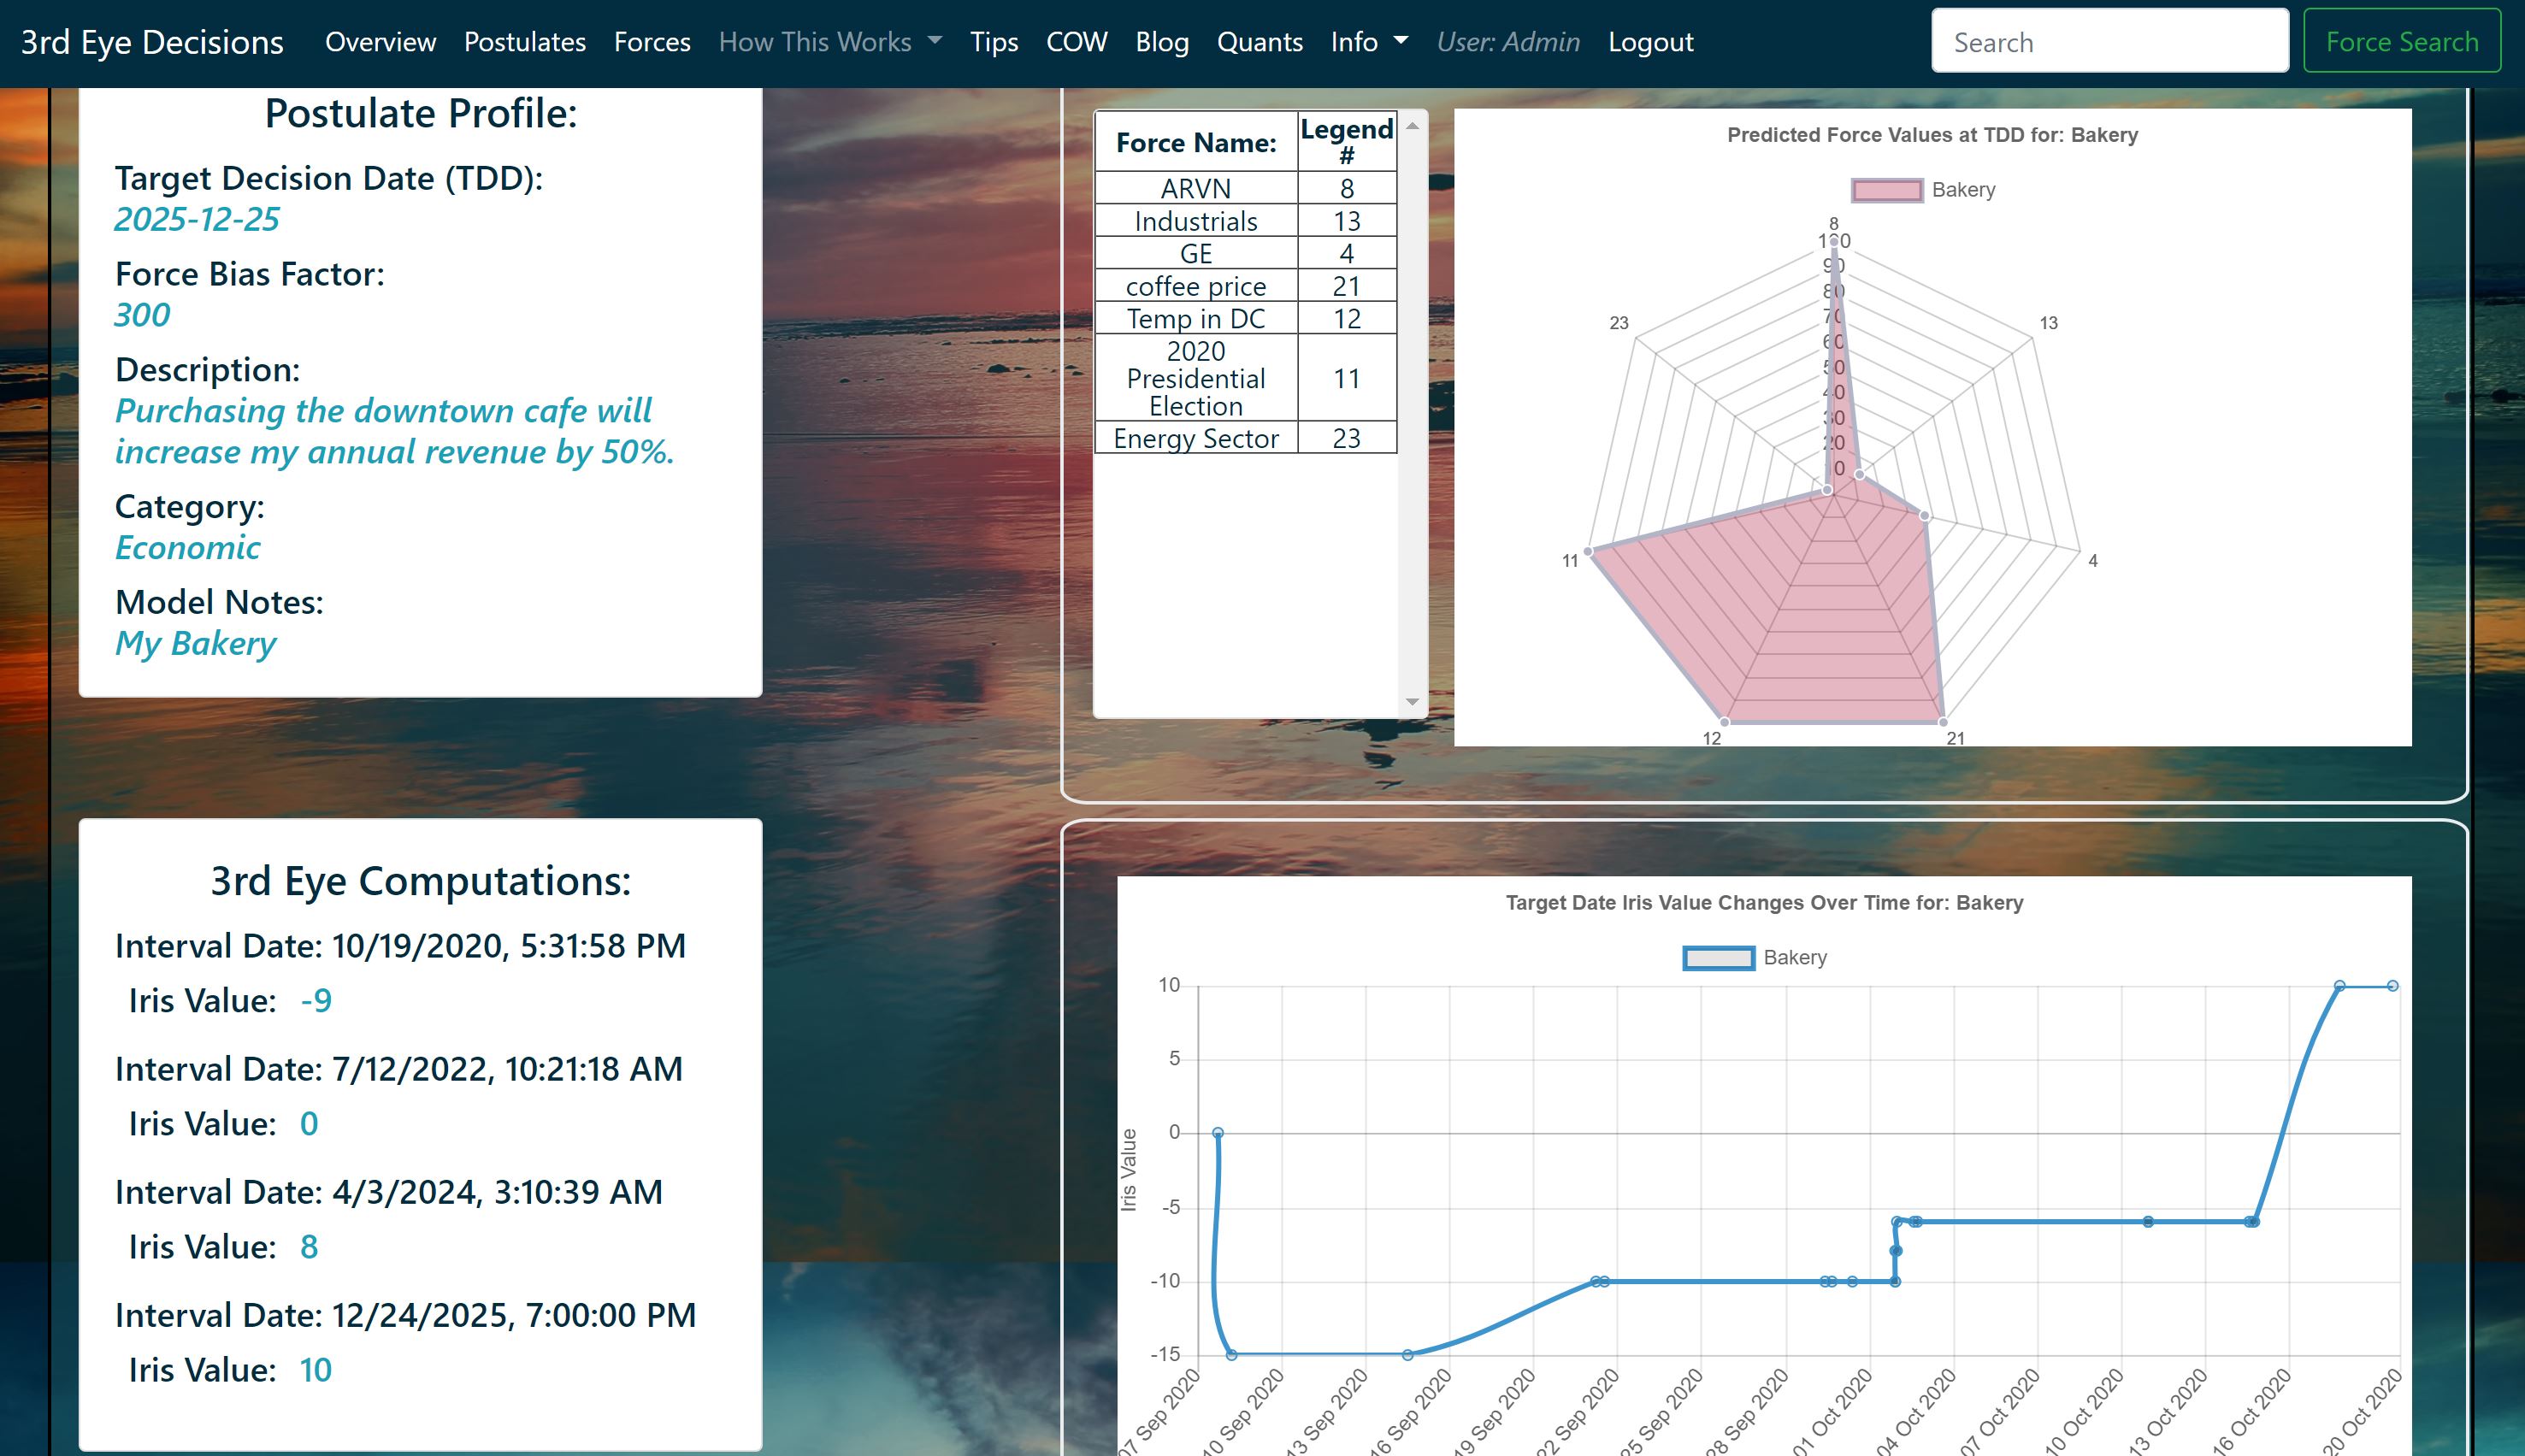Toggle the Bakery legend in radar chart
This screenshot has width=2525, height=1456.
1922,190
